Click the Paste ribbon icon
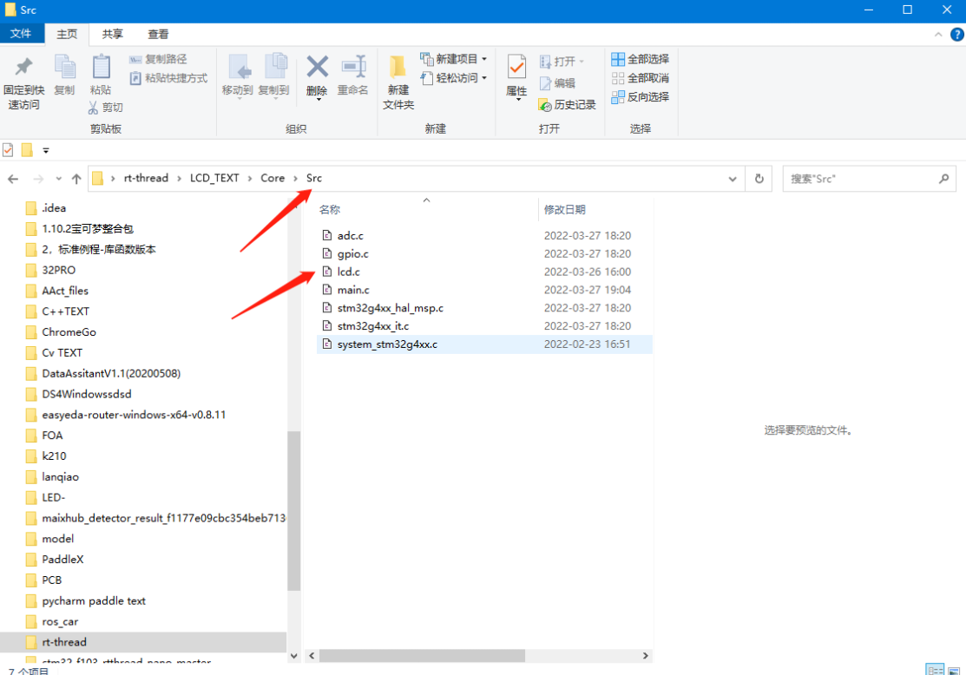The width and height of the screenshot is (966, 675). coord(101,75)
